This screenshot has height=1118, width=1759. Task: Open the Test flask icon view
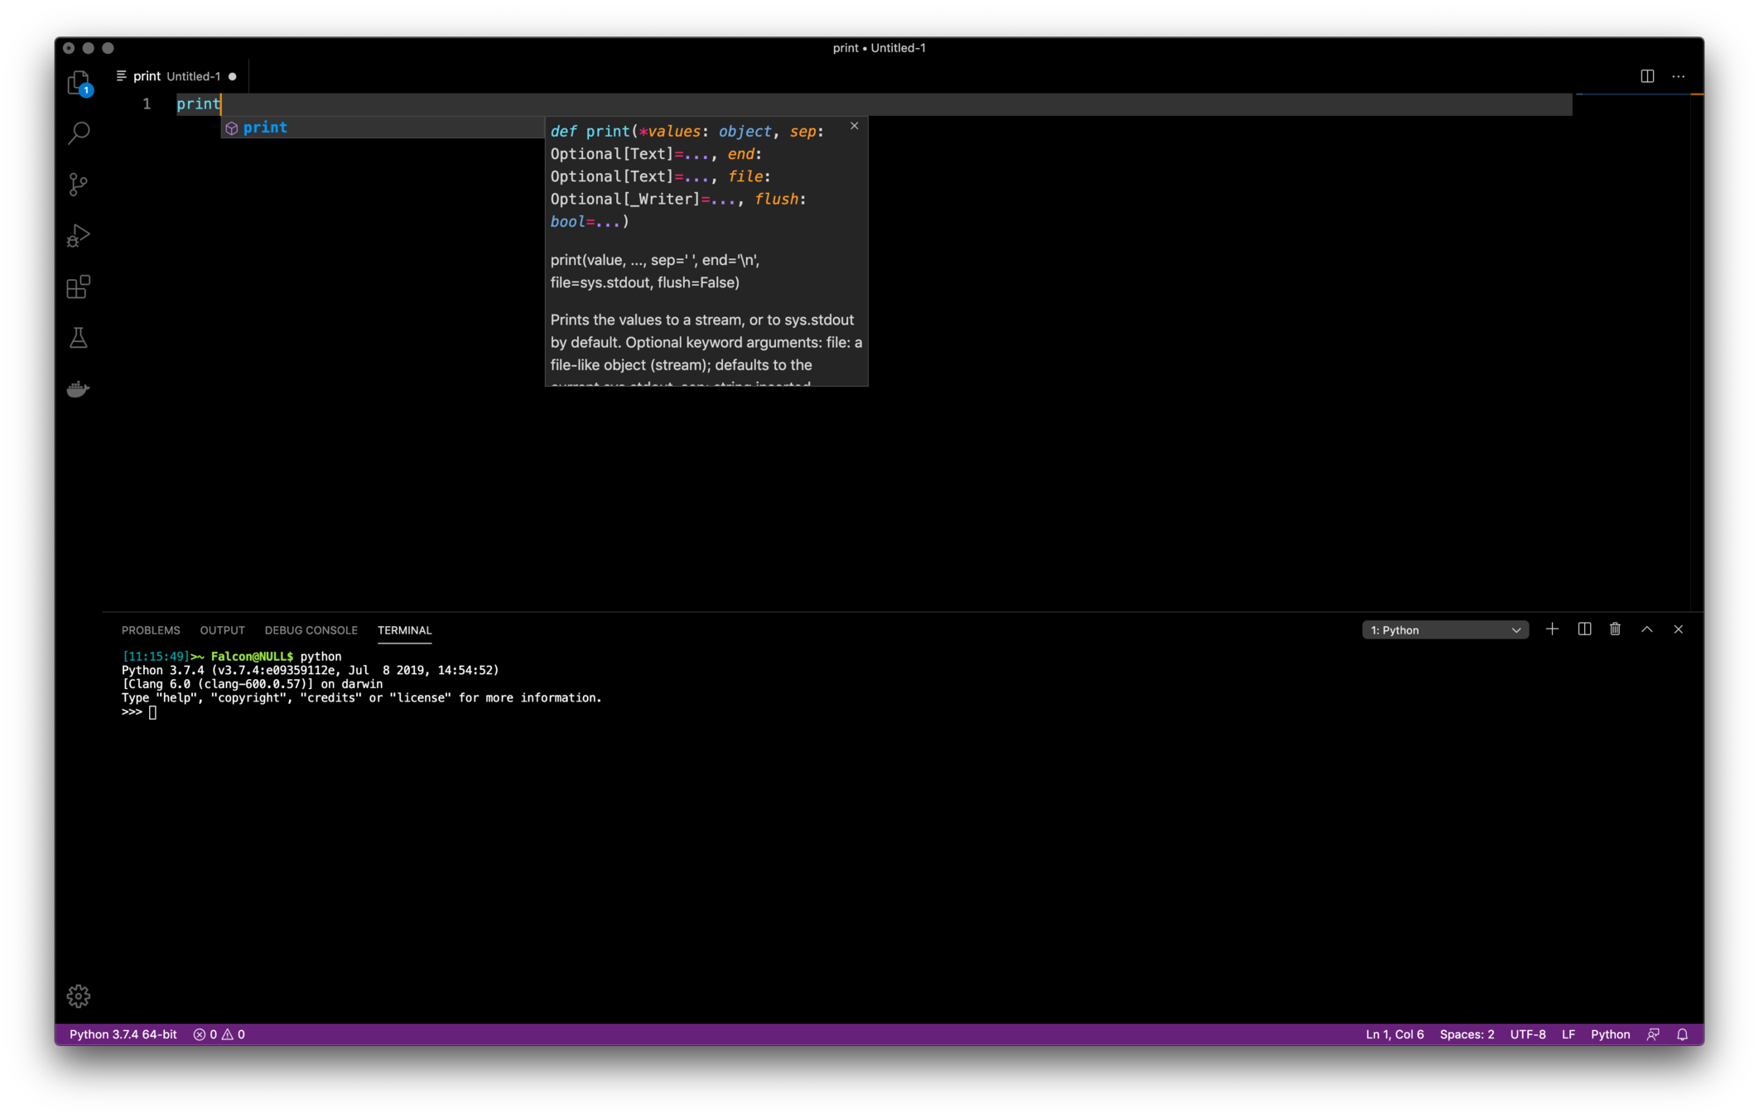[x=79, y=338]
